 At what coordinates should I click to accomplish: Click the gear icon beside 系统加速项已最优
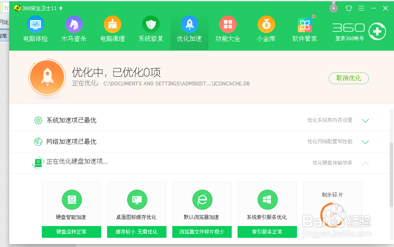pos(38,120)
